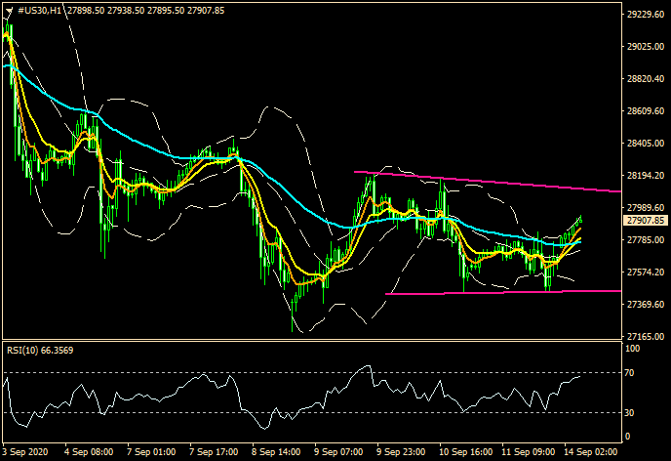This screenshot has width=671, height=461.
Task: Click the 27165.60 price scale label
Action: tap(645, 335)
